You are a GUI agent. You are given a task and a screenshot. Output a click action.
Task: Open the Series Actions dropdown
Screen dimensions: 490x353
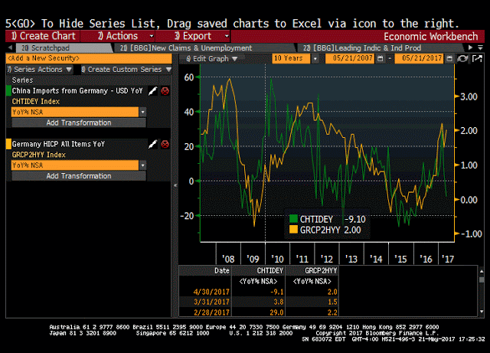point(40,70)
